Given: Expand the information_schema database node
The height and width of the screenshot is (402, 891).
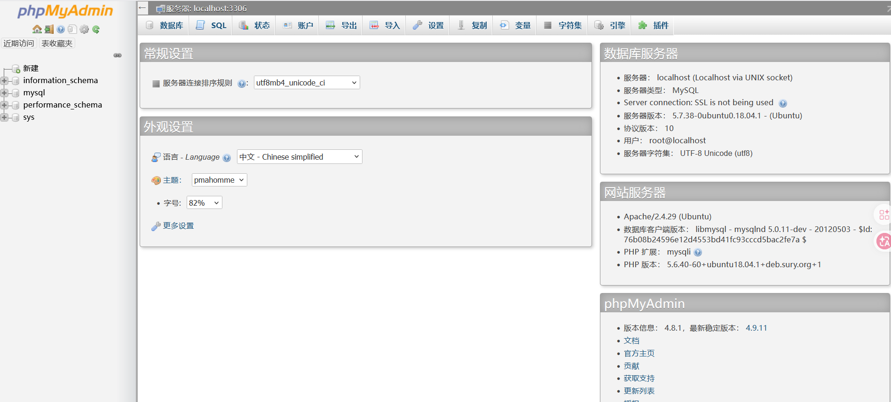Looking at the screenshot, I should coord(4,81).
